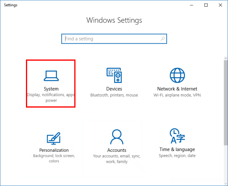The height and width of the screenshot is (186, 228).
Task: Open System settings via laptop icon
Action: [51, 76]
